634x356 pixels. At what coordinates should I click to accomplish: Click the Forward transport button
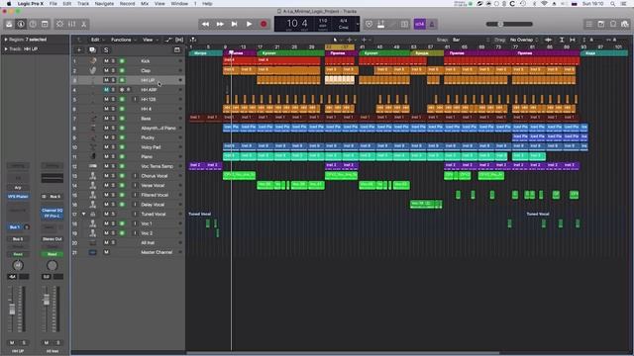coord(220,24)
